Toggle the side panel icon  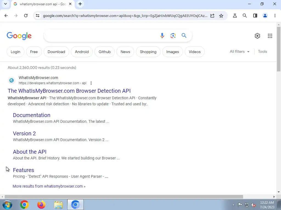click(x=255, y=16)
